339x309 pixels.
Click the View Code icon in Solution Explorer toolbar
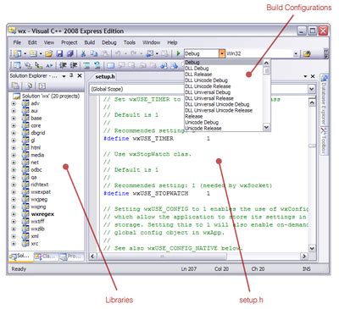coord(42,86)
